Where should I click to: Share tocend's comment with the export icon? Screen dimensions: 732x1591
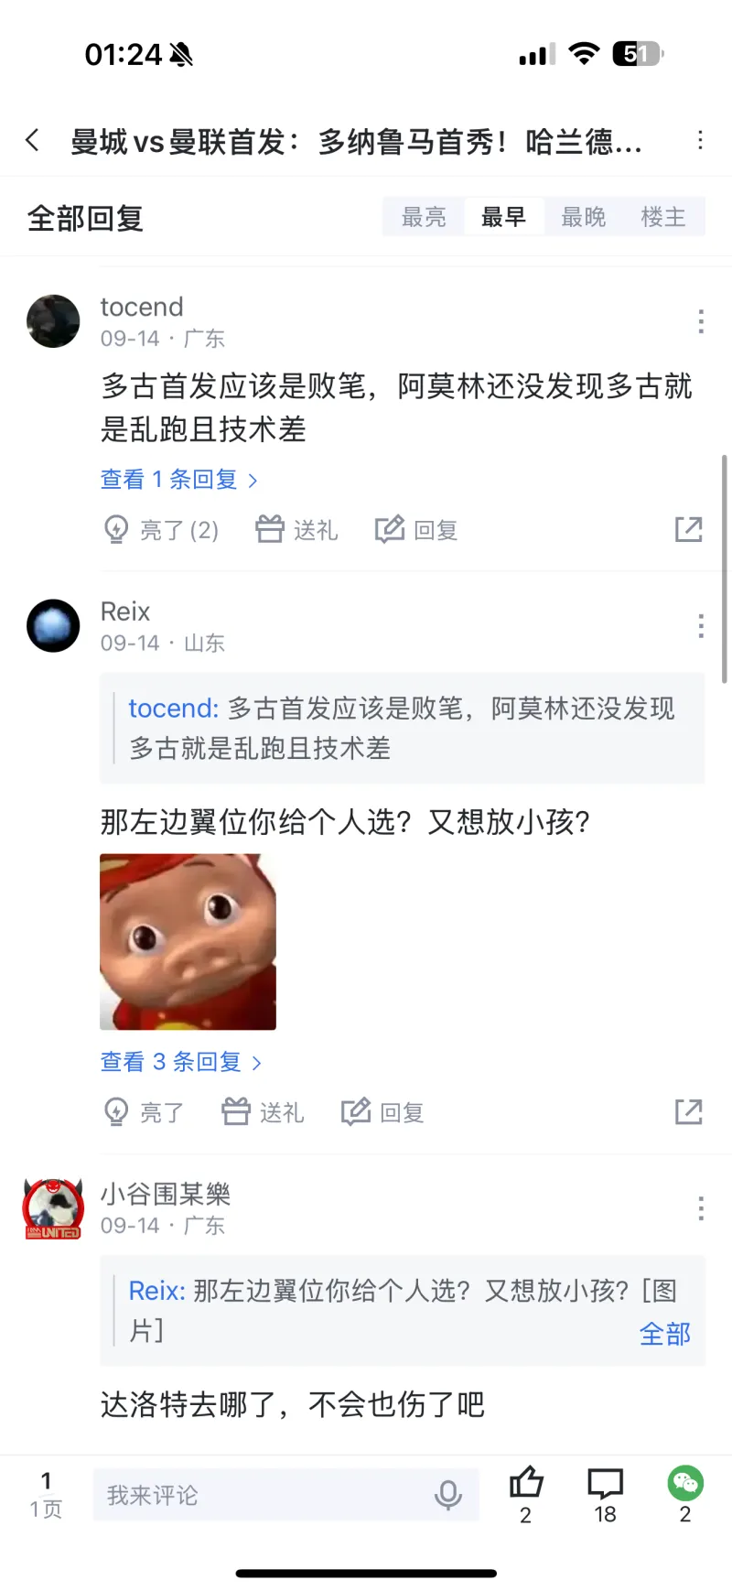(x=688, y=529)
